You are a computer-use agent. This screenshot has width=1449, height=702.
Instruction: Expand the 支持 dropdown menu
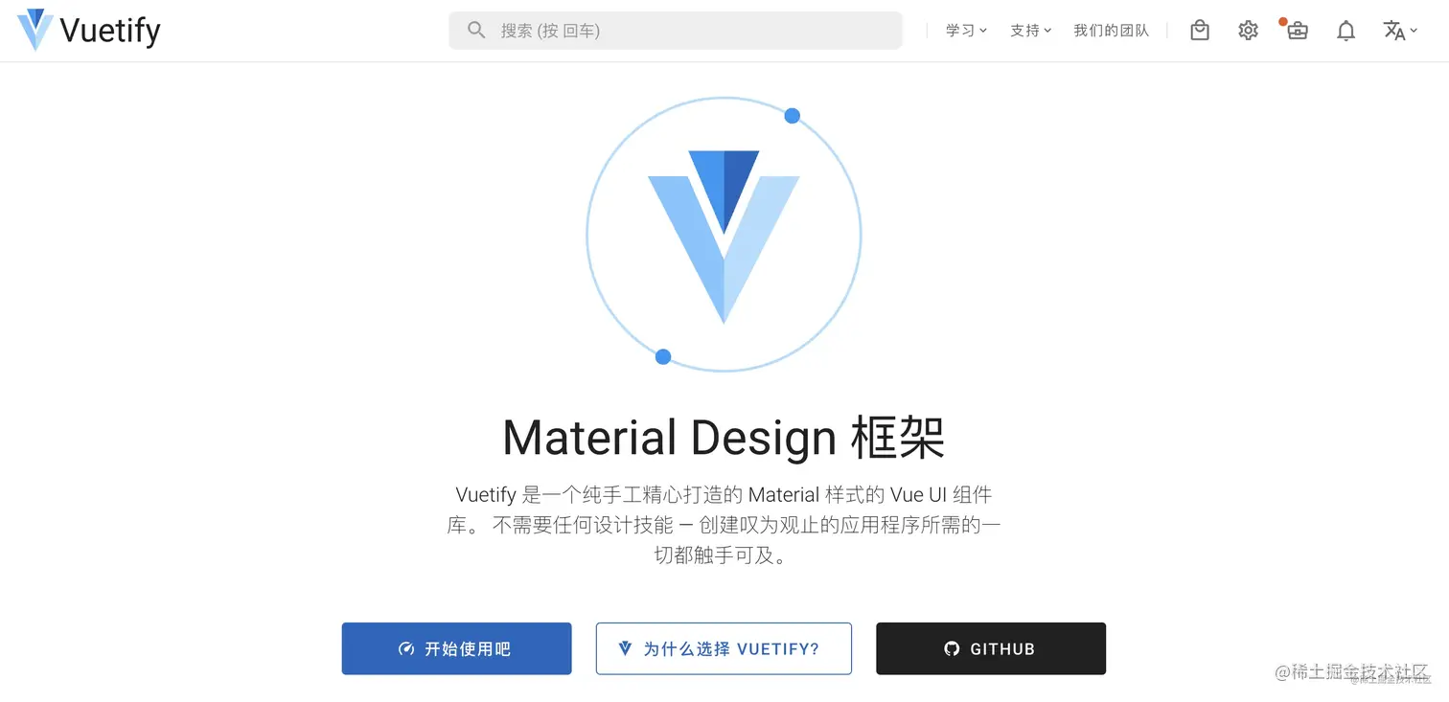click(1030, 31)
